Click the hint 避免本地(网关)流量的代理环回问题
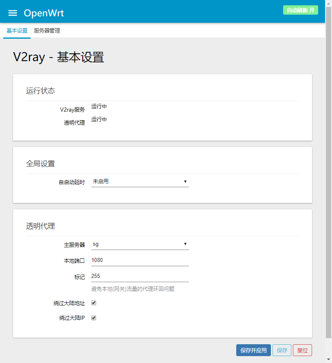This screenshot has width=332, height=363. [133, 289]
